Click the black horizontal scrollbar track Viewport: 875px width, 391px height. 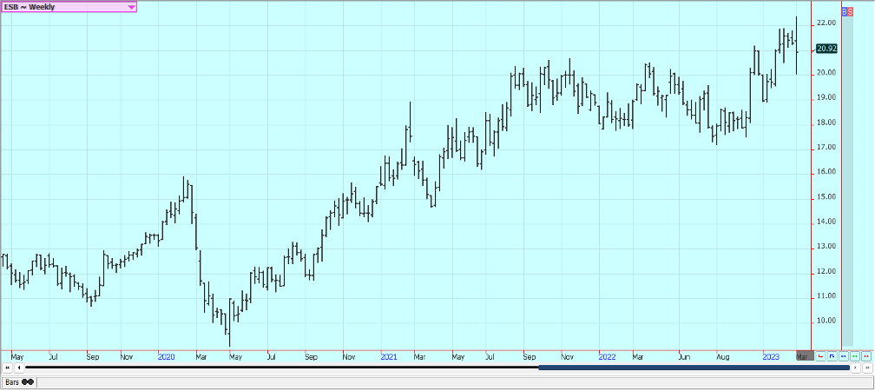pos(282,368)
